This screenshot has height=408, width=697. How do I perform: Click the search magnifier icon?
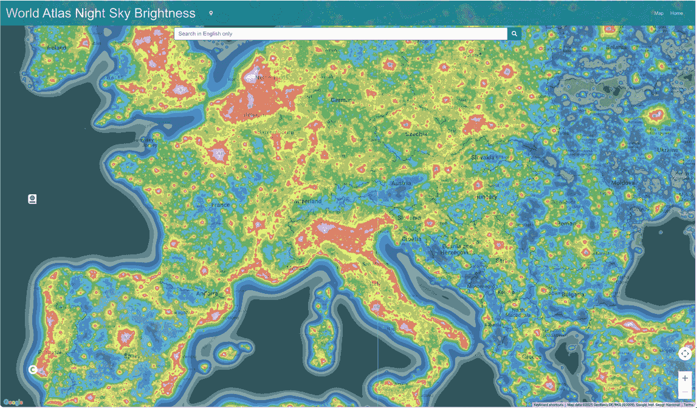[513, 33]
